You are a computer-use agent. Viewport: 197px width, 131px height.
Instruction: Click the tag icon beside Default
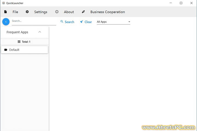pyautogui.click(x=6, y=50)
